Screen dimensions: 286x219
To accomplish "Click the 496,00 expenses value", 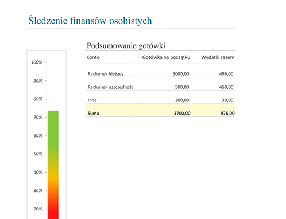I will [x=226, y=74].
